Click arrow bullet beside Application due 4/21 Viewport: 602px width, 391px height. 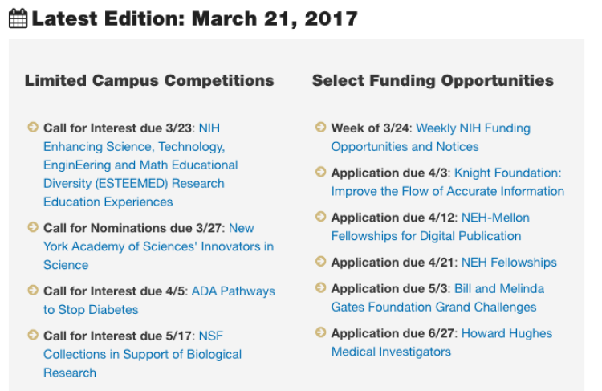(320, 261)
